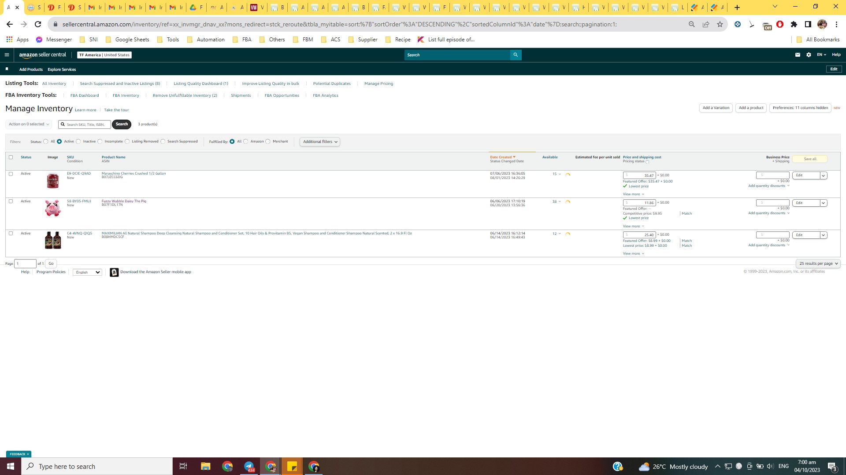Open the Windows notification center

[x=832, y=467]
